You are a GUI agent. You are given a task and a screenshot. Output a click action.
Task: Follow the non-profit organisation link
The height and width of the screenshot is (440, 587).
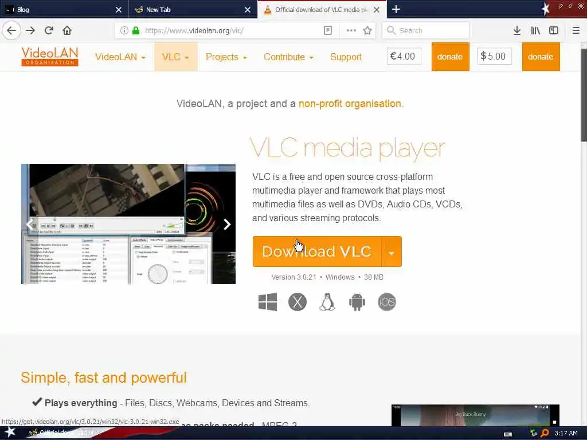(x=350, y=104)
